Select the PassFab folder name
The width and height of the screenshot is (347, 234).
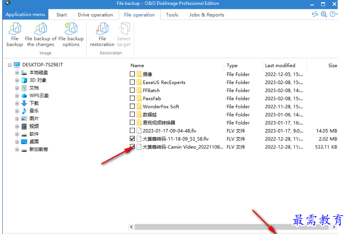(x=152, y=98)
